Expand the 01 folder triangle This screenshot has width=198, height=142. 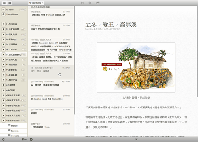point(3,24)
